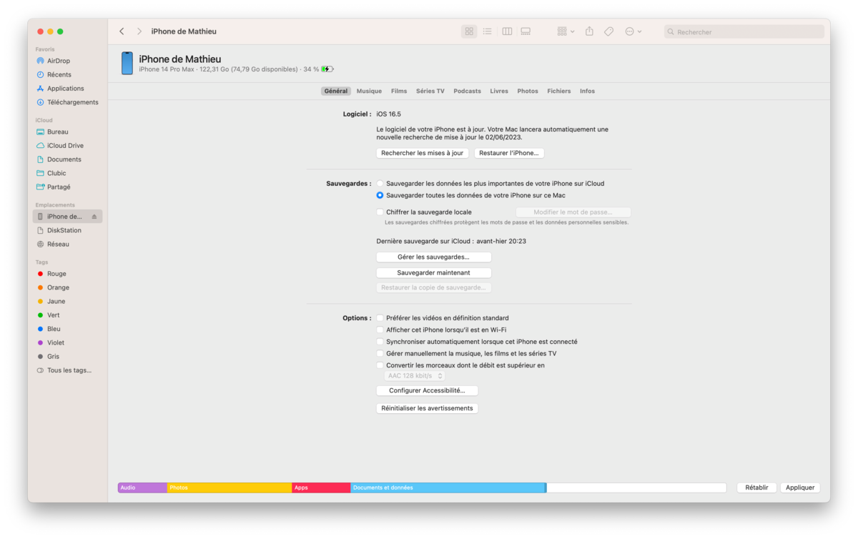Click into the Rechercher search field
Viewport: 858px width, 539px height.
744,32
